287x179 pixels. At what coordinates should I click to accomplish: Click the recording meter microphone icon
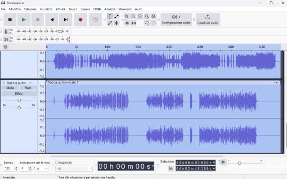tap(6, 31)
